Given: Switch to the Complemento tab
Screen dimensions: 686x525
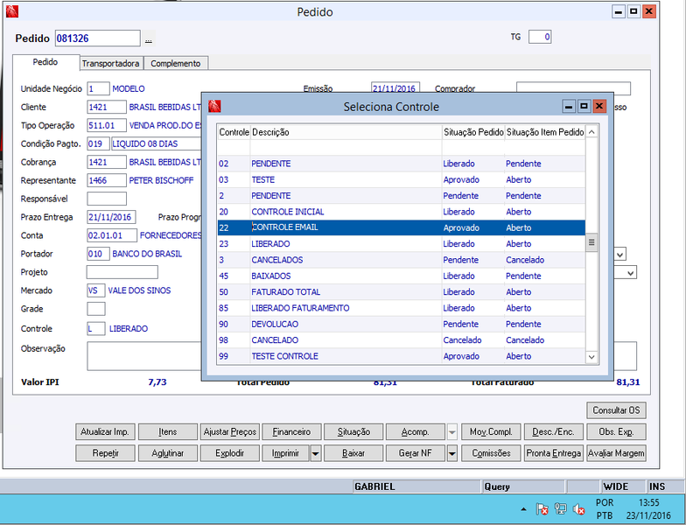Looking at the screenshot, I should (175, 63).
